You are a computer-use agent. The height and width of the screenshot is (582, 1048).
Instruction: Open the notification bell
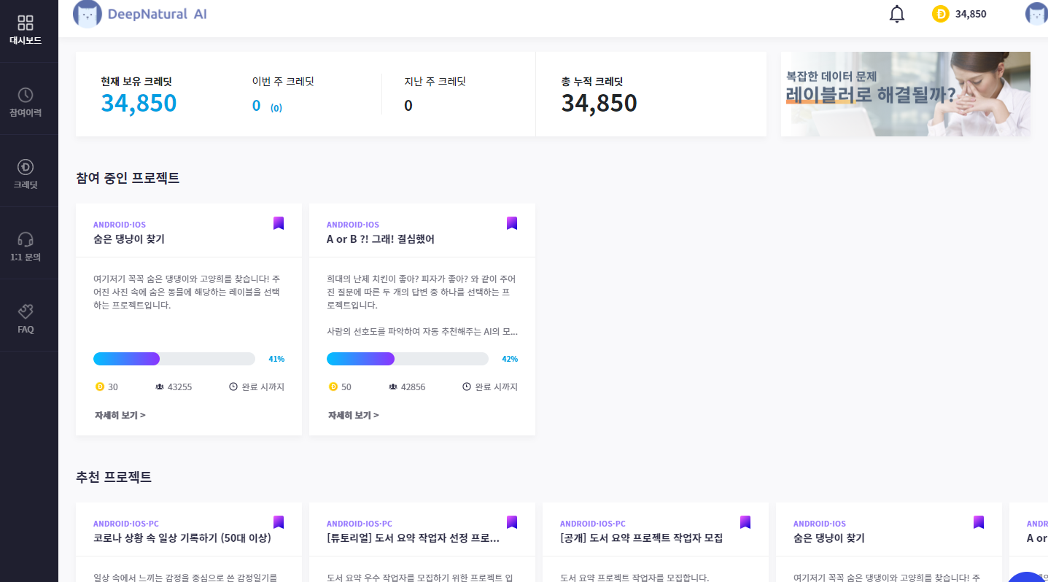click(897, 14)
